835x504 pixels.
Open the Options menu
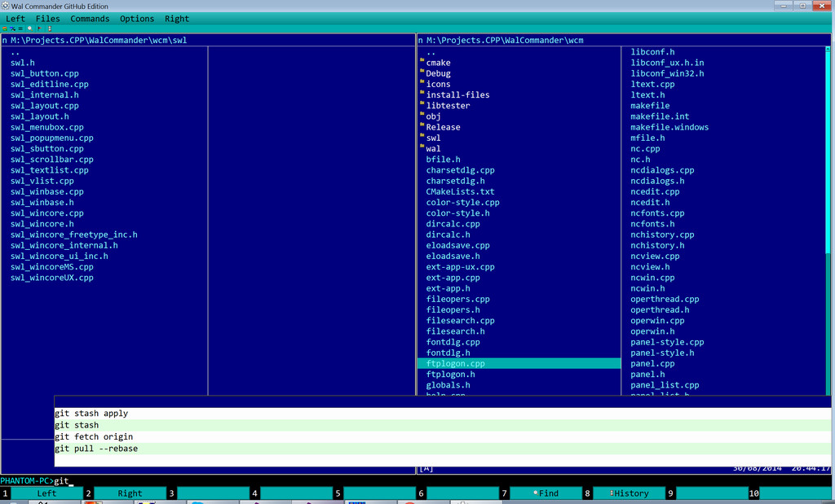(x=137, y=19)
